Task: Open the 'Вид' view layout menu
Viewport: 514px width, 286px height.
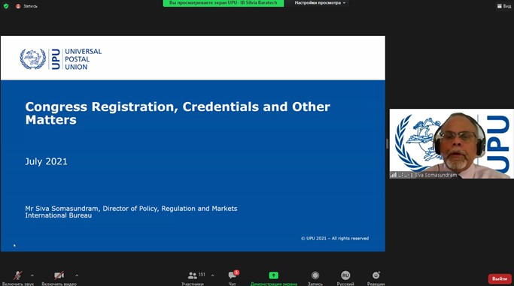Action: coord(504,6)
